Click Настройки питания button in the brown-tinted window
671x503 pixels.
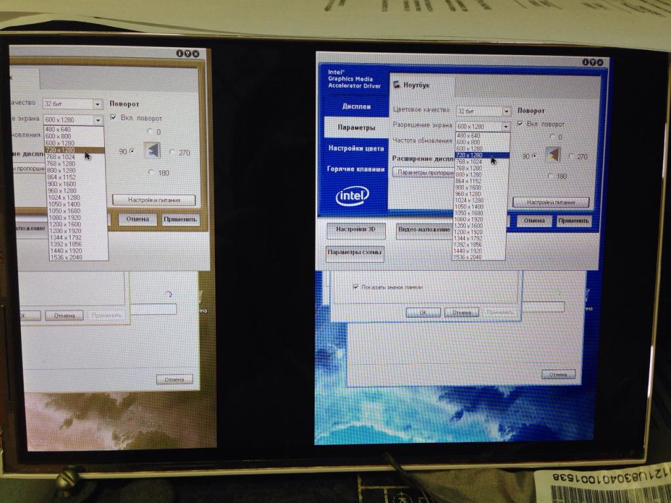pos(154,200)
